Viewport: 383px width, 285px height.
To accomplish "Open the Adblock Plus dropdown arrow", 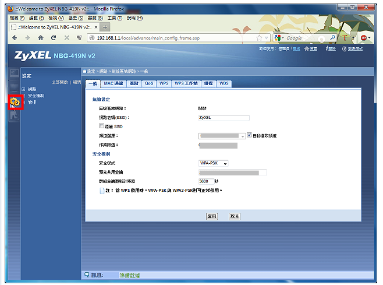I will [369, 38].
